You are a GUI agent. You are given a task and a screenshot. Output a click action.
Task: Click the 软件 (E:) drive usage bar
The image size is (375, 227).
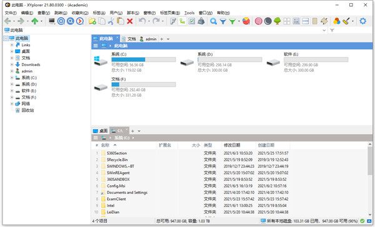point(316,59)
